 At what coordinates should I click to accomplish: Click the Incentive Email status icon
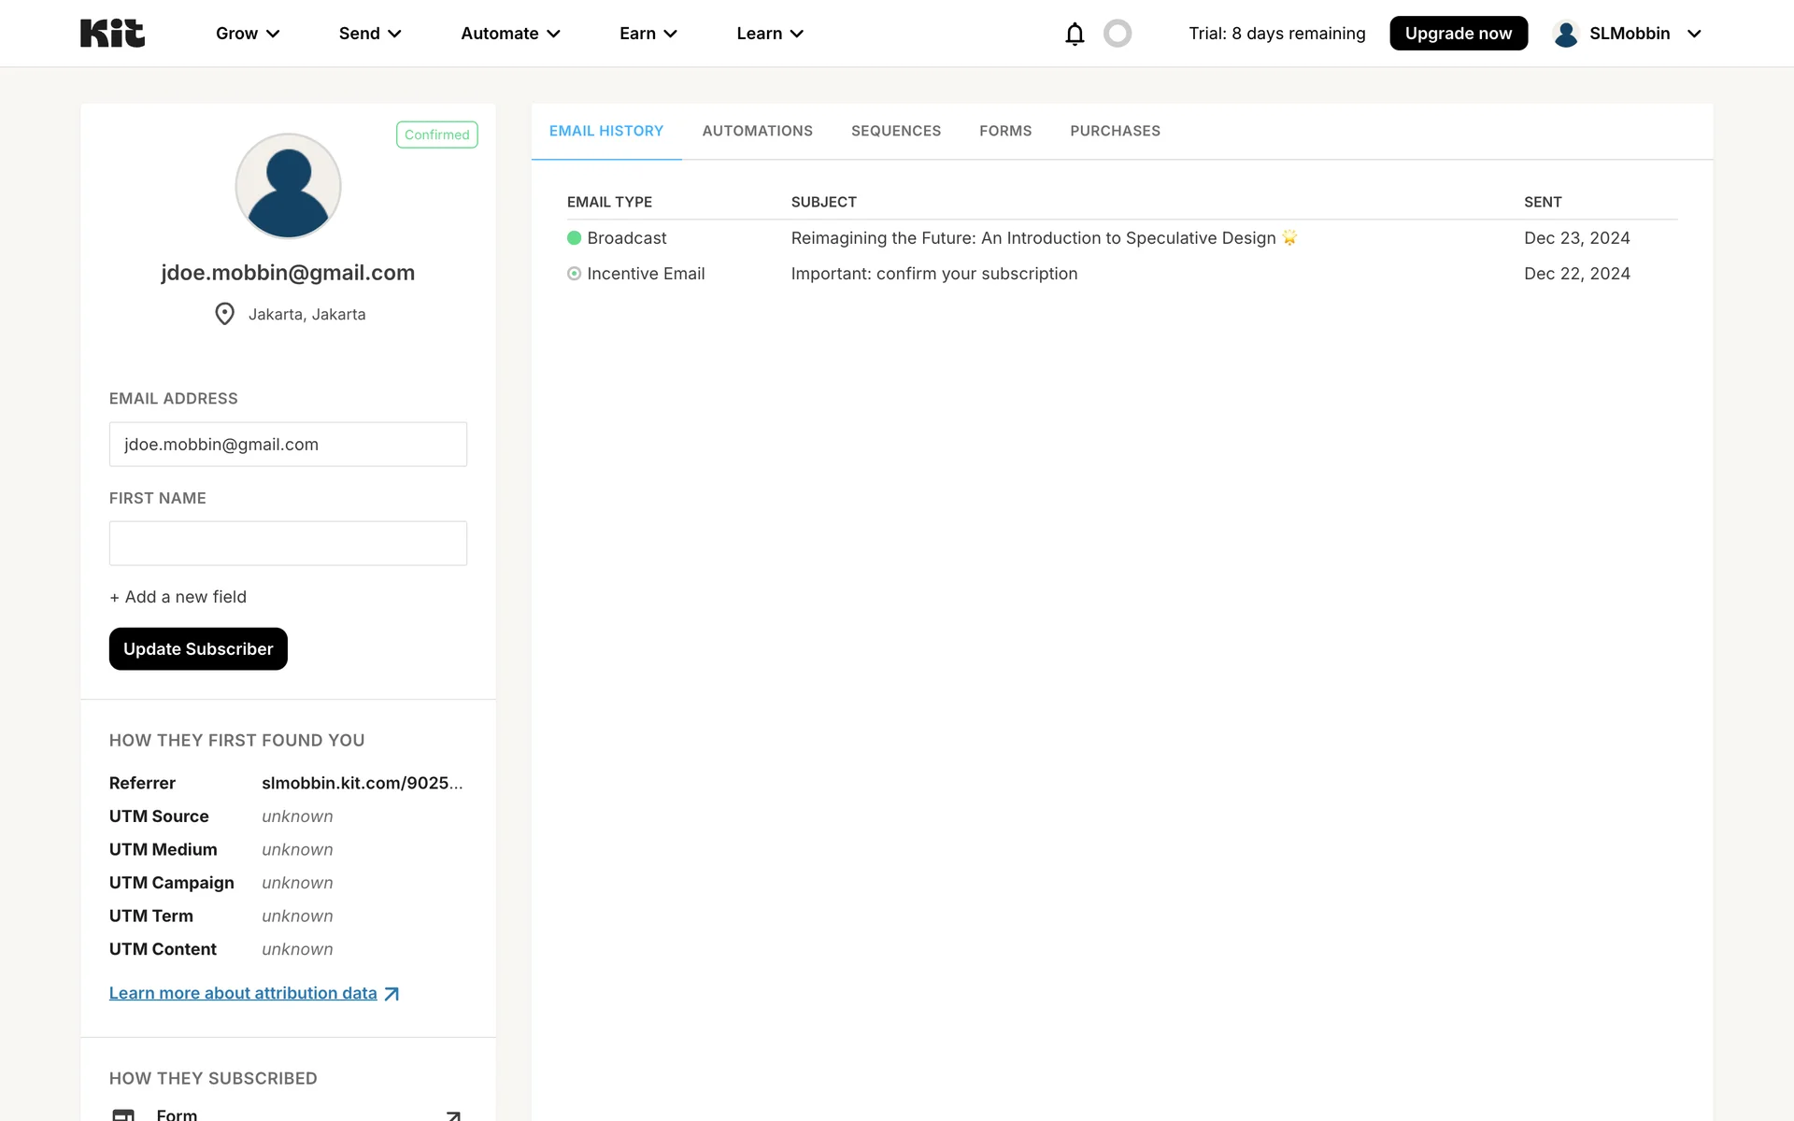[574, 274]
